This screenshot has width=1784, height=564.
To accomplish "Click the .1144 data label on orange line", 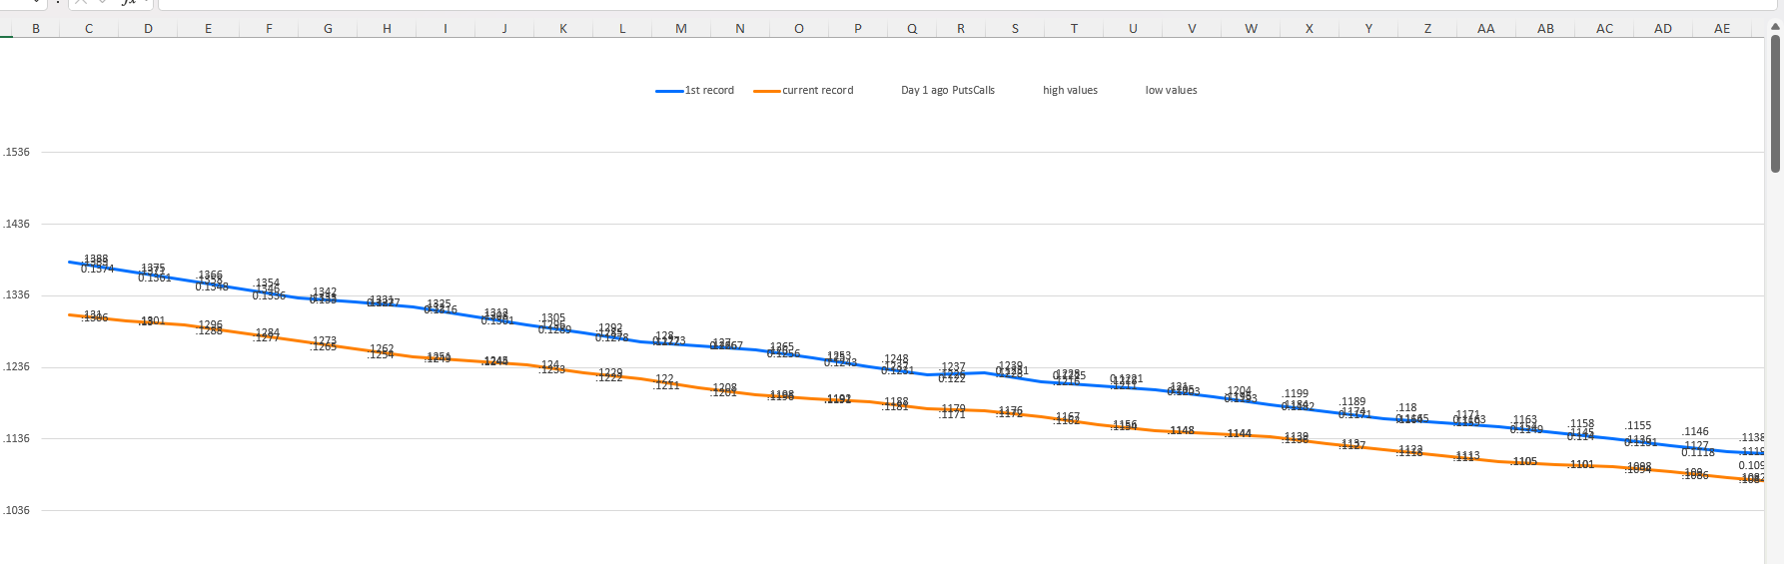I will click(x=1239, y=434).
